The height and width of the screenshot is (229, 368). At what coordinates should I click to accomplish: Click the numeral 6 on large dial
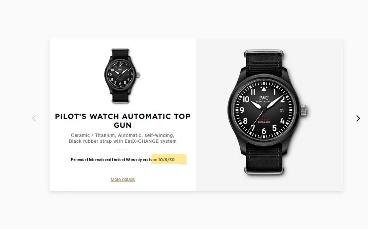264,131
